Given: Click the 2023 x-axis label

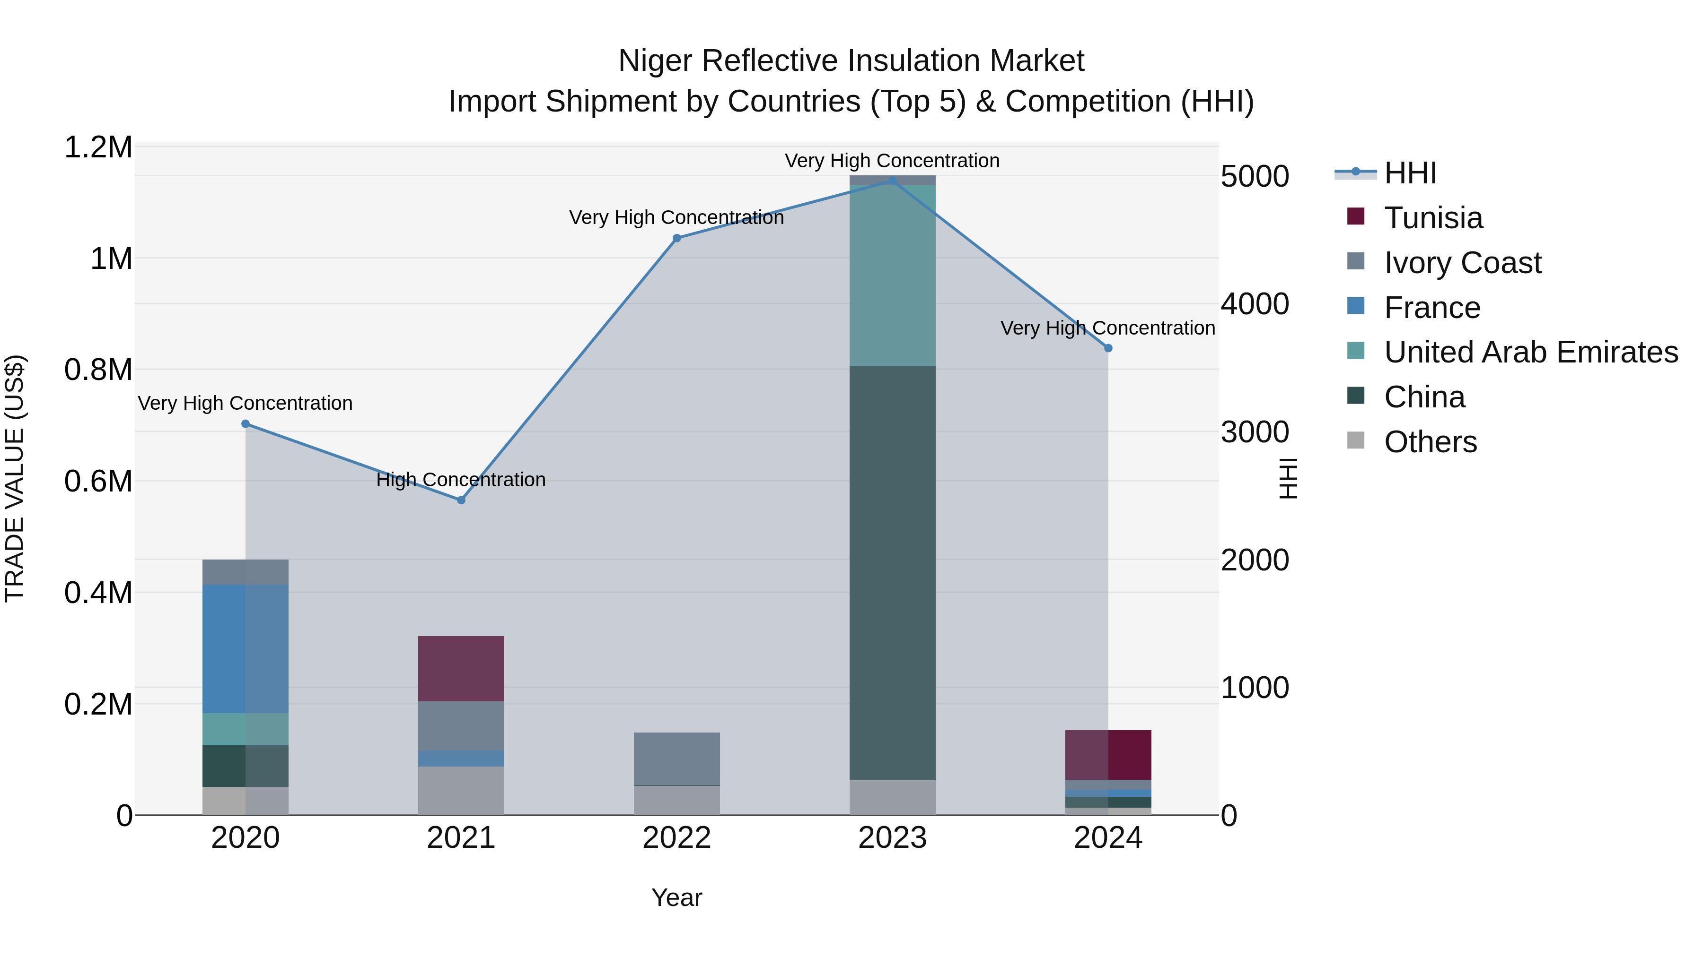Looking at the screenshot, I should 893,838.
